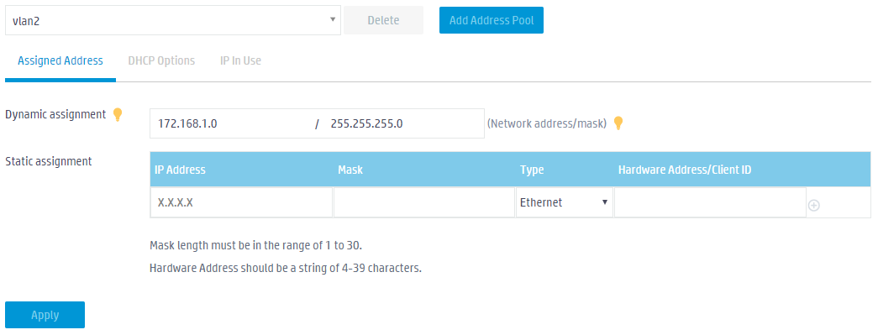Click the lightbulb hint after Network address/mask
The image size is (878, 335).
click(x=618, y=123)
